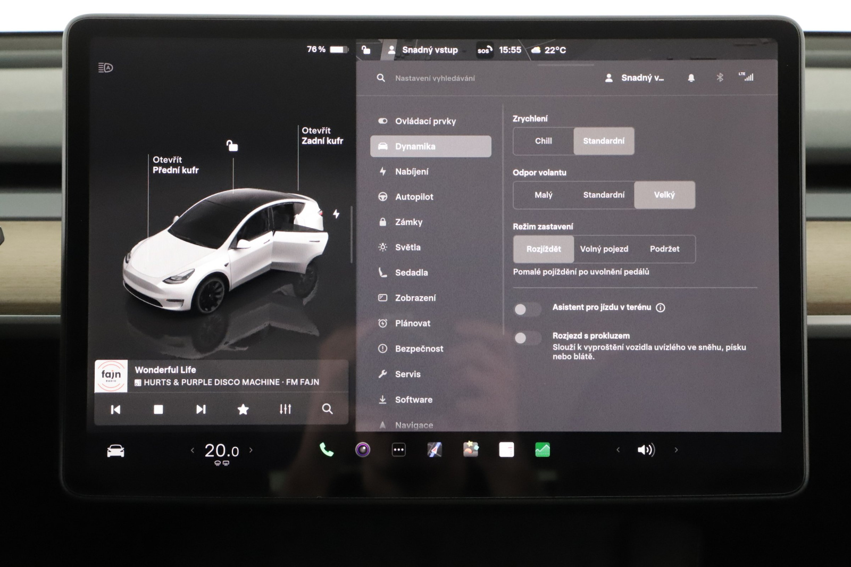The height and width of the screenshot is (567, 851).
Task: Click the media search magnifier icon
Action: click(328, 409)
